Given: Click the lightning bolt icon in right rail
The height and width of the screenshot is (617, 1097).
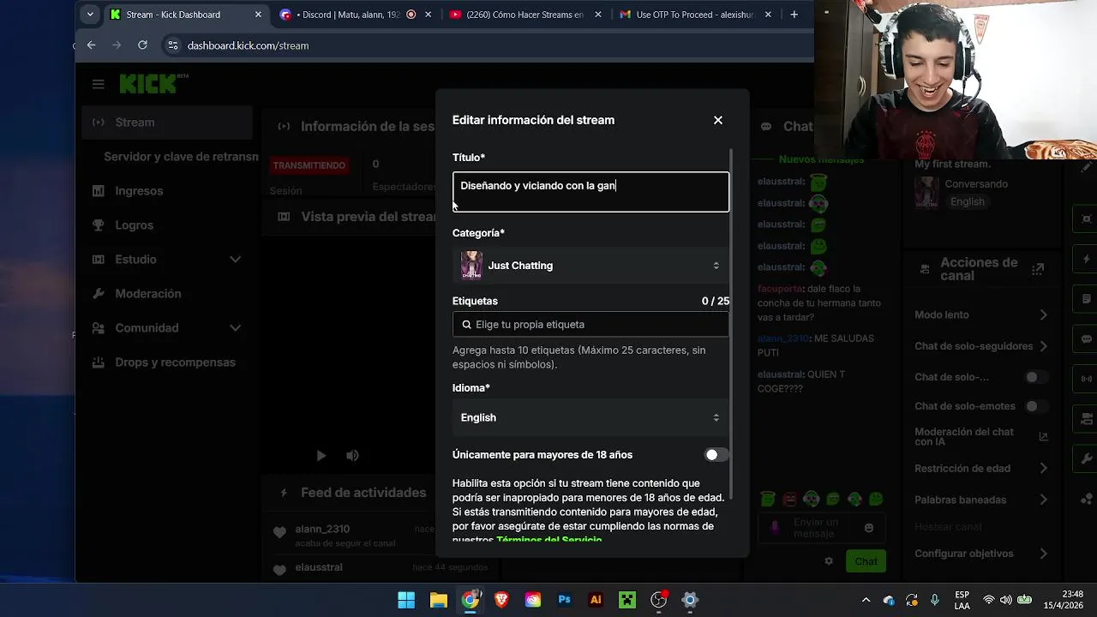Looking at the screenshot, I should tap(1087, 258).
